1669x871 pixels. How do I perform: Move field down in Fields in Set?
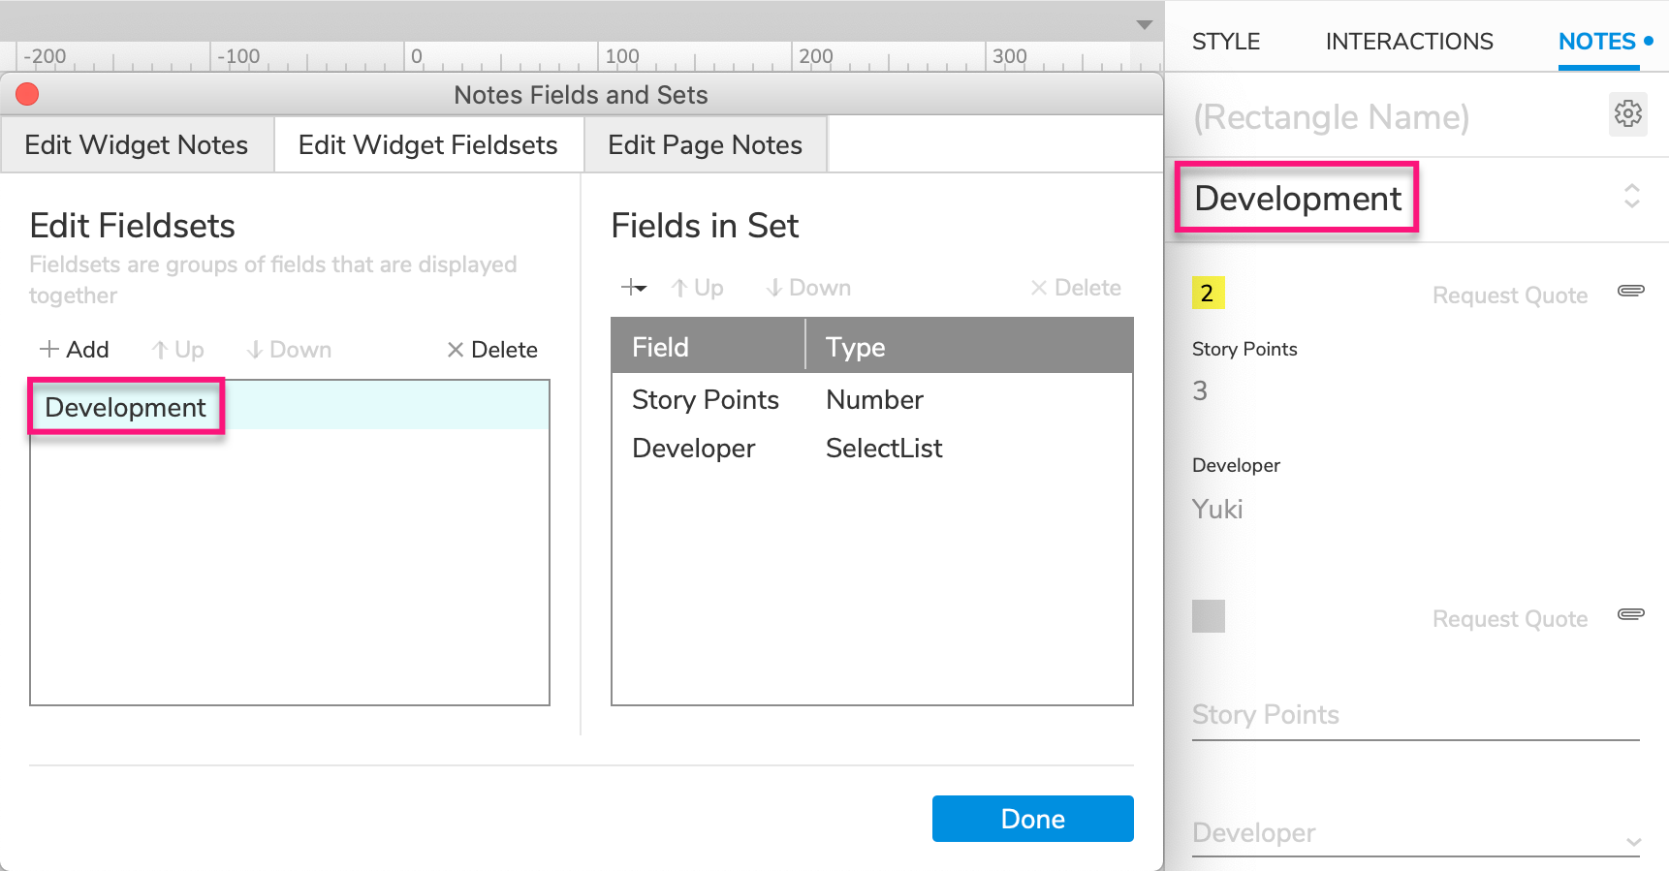click(808, 288)
